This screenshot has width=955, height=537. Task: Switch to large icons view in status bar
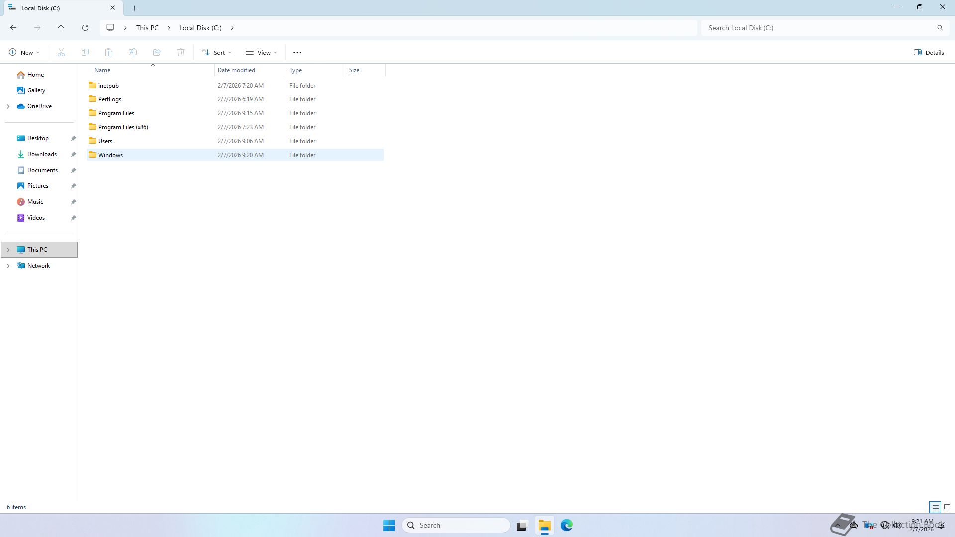947,507
